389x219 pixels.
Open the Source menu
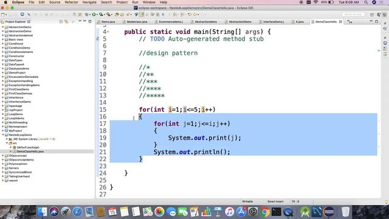pos(55,2)
